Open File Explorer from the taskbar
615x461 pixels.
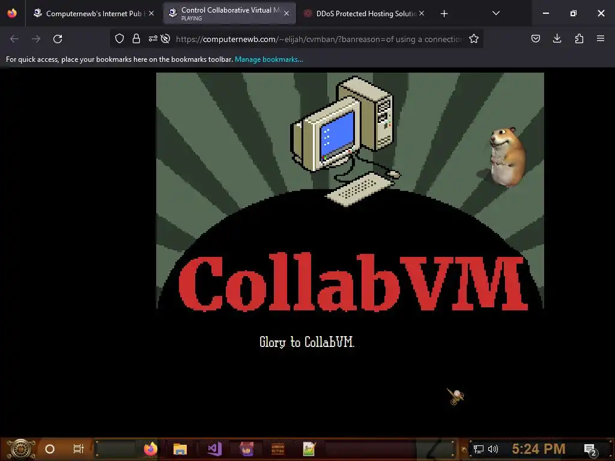[x=180, y=449]
